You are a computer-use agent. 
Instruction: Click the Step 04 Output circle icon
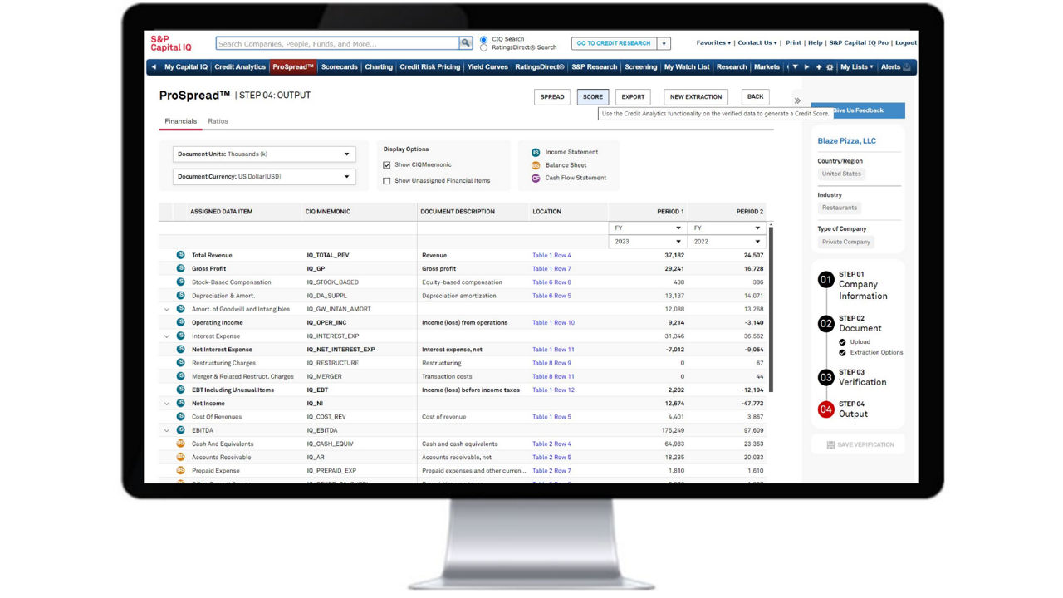coord(825,409)
